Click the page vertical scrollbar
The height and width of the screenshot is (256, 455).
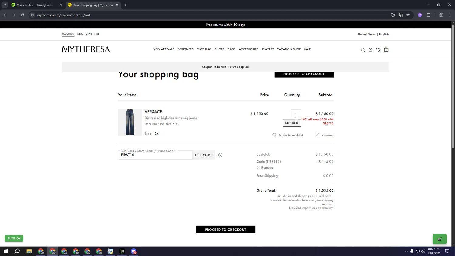pyautogui.click(x=453, y=86)
